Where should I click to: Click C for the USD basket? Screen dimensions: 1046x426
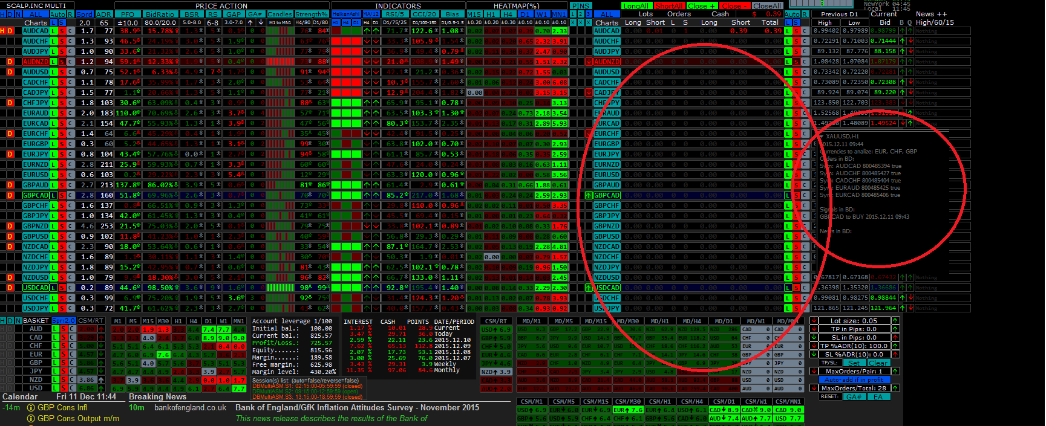(x=72, y=388)
